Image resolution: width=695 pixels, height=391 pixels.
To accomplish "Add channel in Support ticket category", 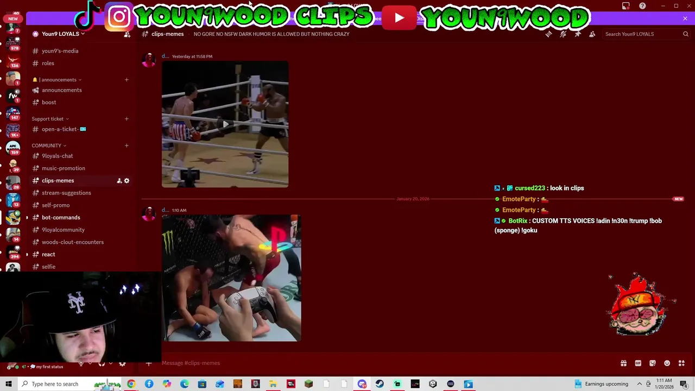I will [127, 119].
